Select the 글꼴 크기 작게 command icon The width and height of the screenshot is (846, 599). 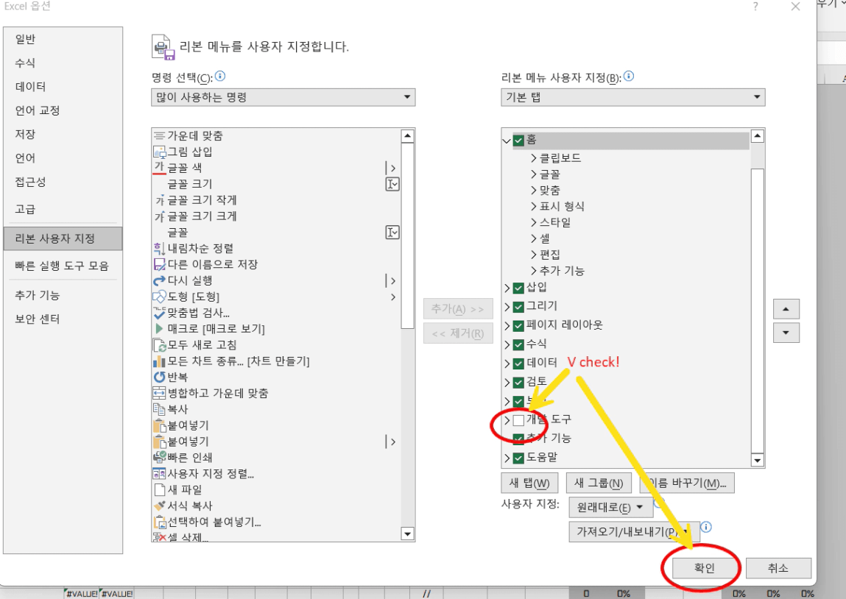(159, 200)
